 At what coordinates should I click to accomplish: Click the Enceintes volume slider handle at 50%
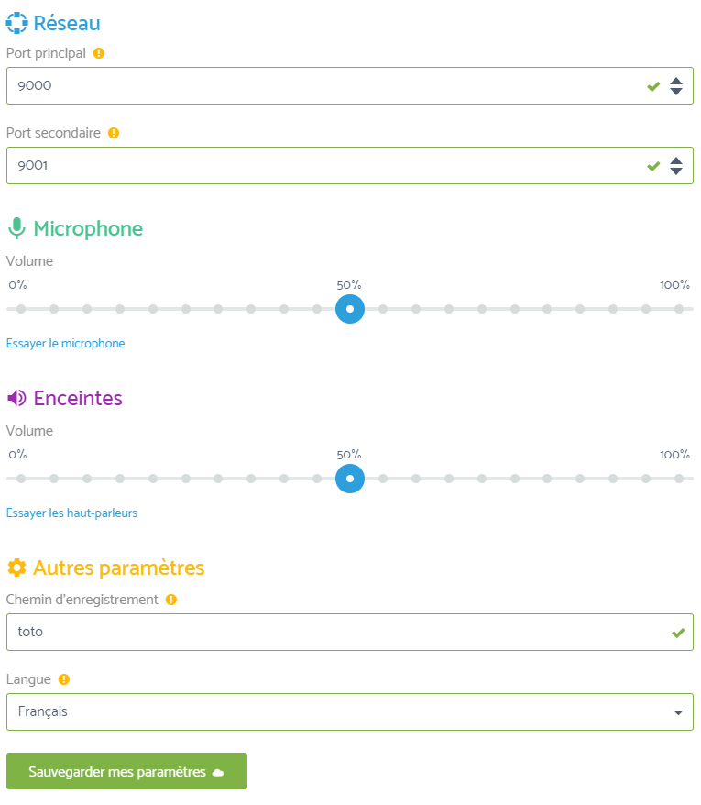pos(350,479)
